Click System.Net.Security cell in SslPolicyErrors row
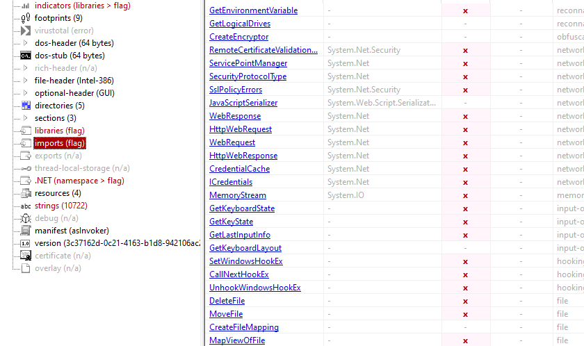 pyautogui.click(x=364, y=90)
